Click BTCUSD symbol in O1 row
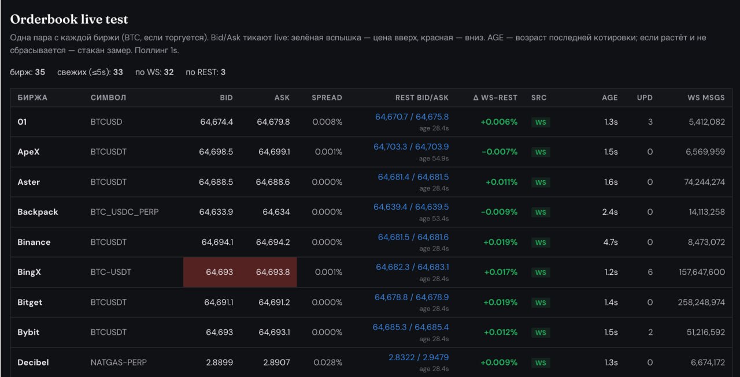Viewport: 740px width, 377px height. pos(106,122)
